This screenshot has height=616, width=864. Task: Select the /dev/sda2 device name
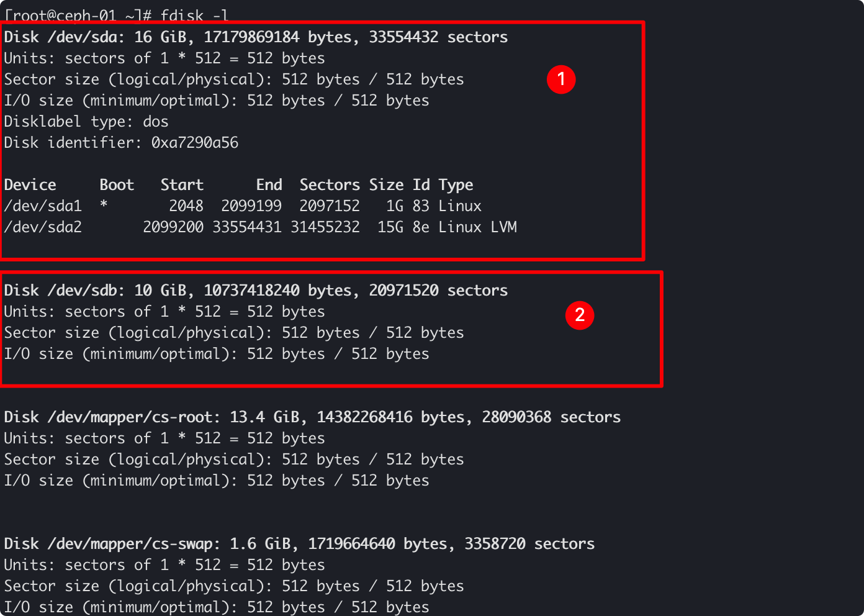(43, 227)
